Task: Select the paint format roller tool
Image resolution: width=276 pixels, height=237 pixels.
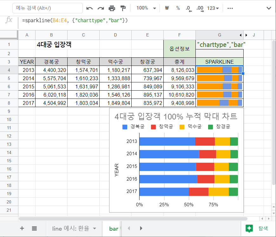Action: (123, 8)
